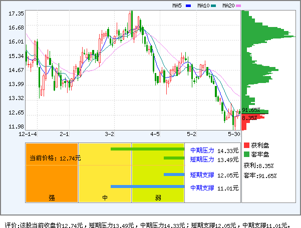The height and width of the screenshot is (228, 301).
Task: Click the yellow 中 strength zone
Action: pos(105,173)
